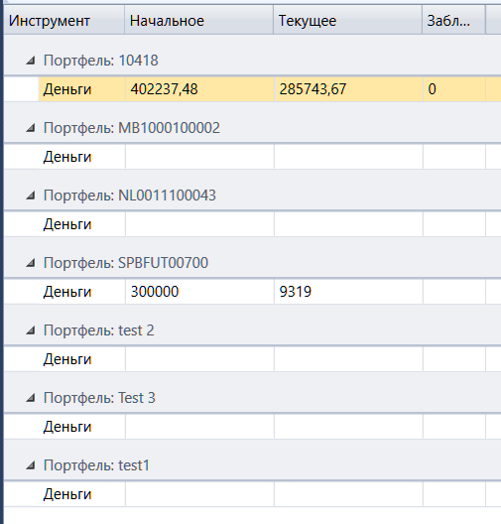The width and height of the screenshot is (501, 524).
Task: Select Деньги row under test1 portfolio
Action: (270, 494)
